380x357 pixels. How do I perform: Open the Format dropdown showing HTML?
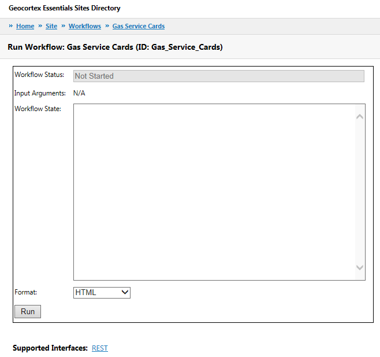102,293
